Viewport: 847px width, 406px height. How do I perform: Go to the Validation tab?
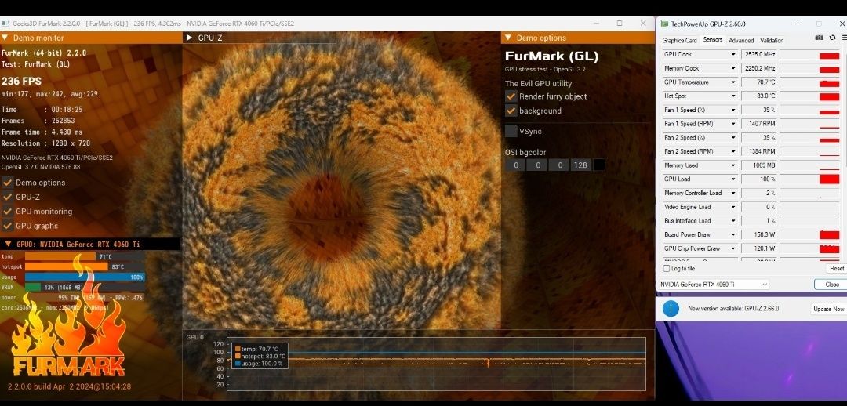click(772, 41)
